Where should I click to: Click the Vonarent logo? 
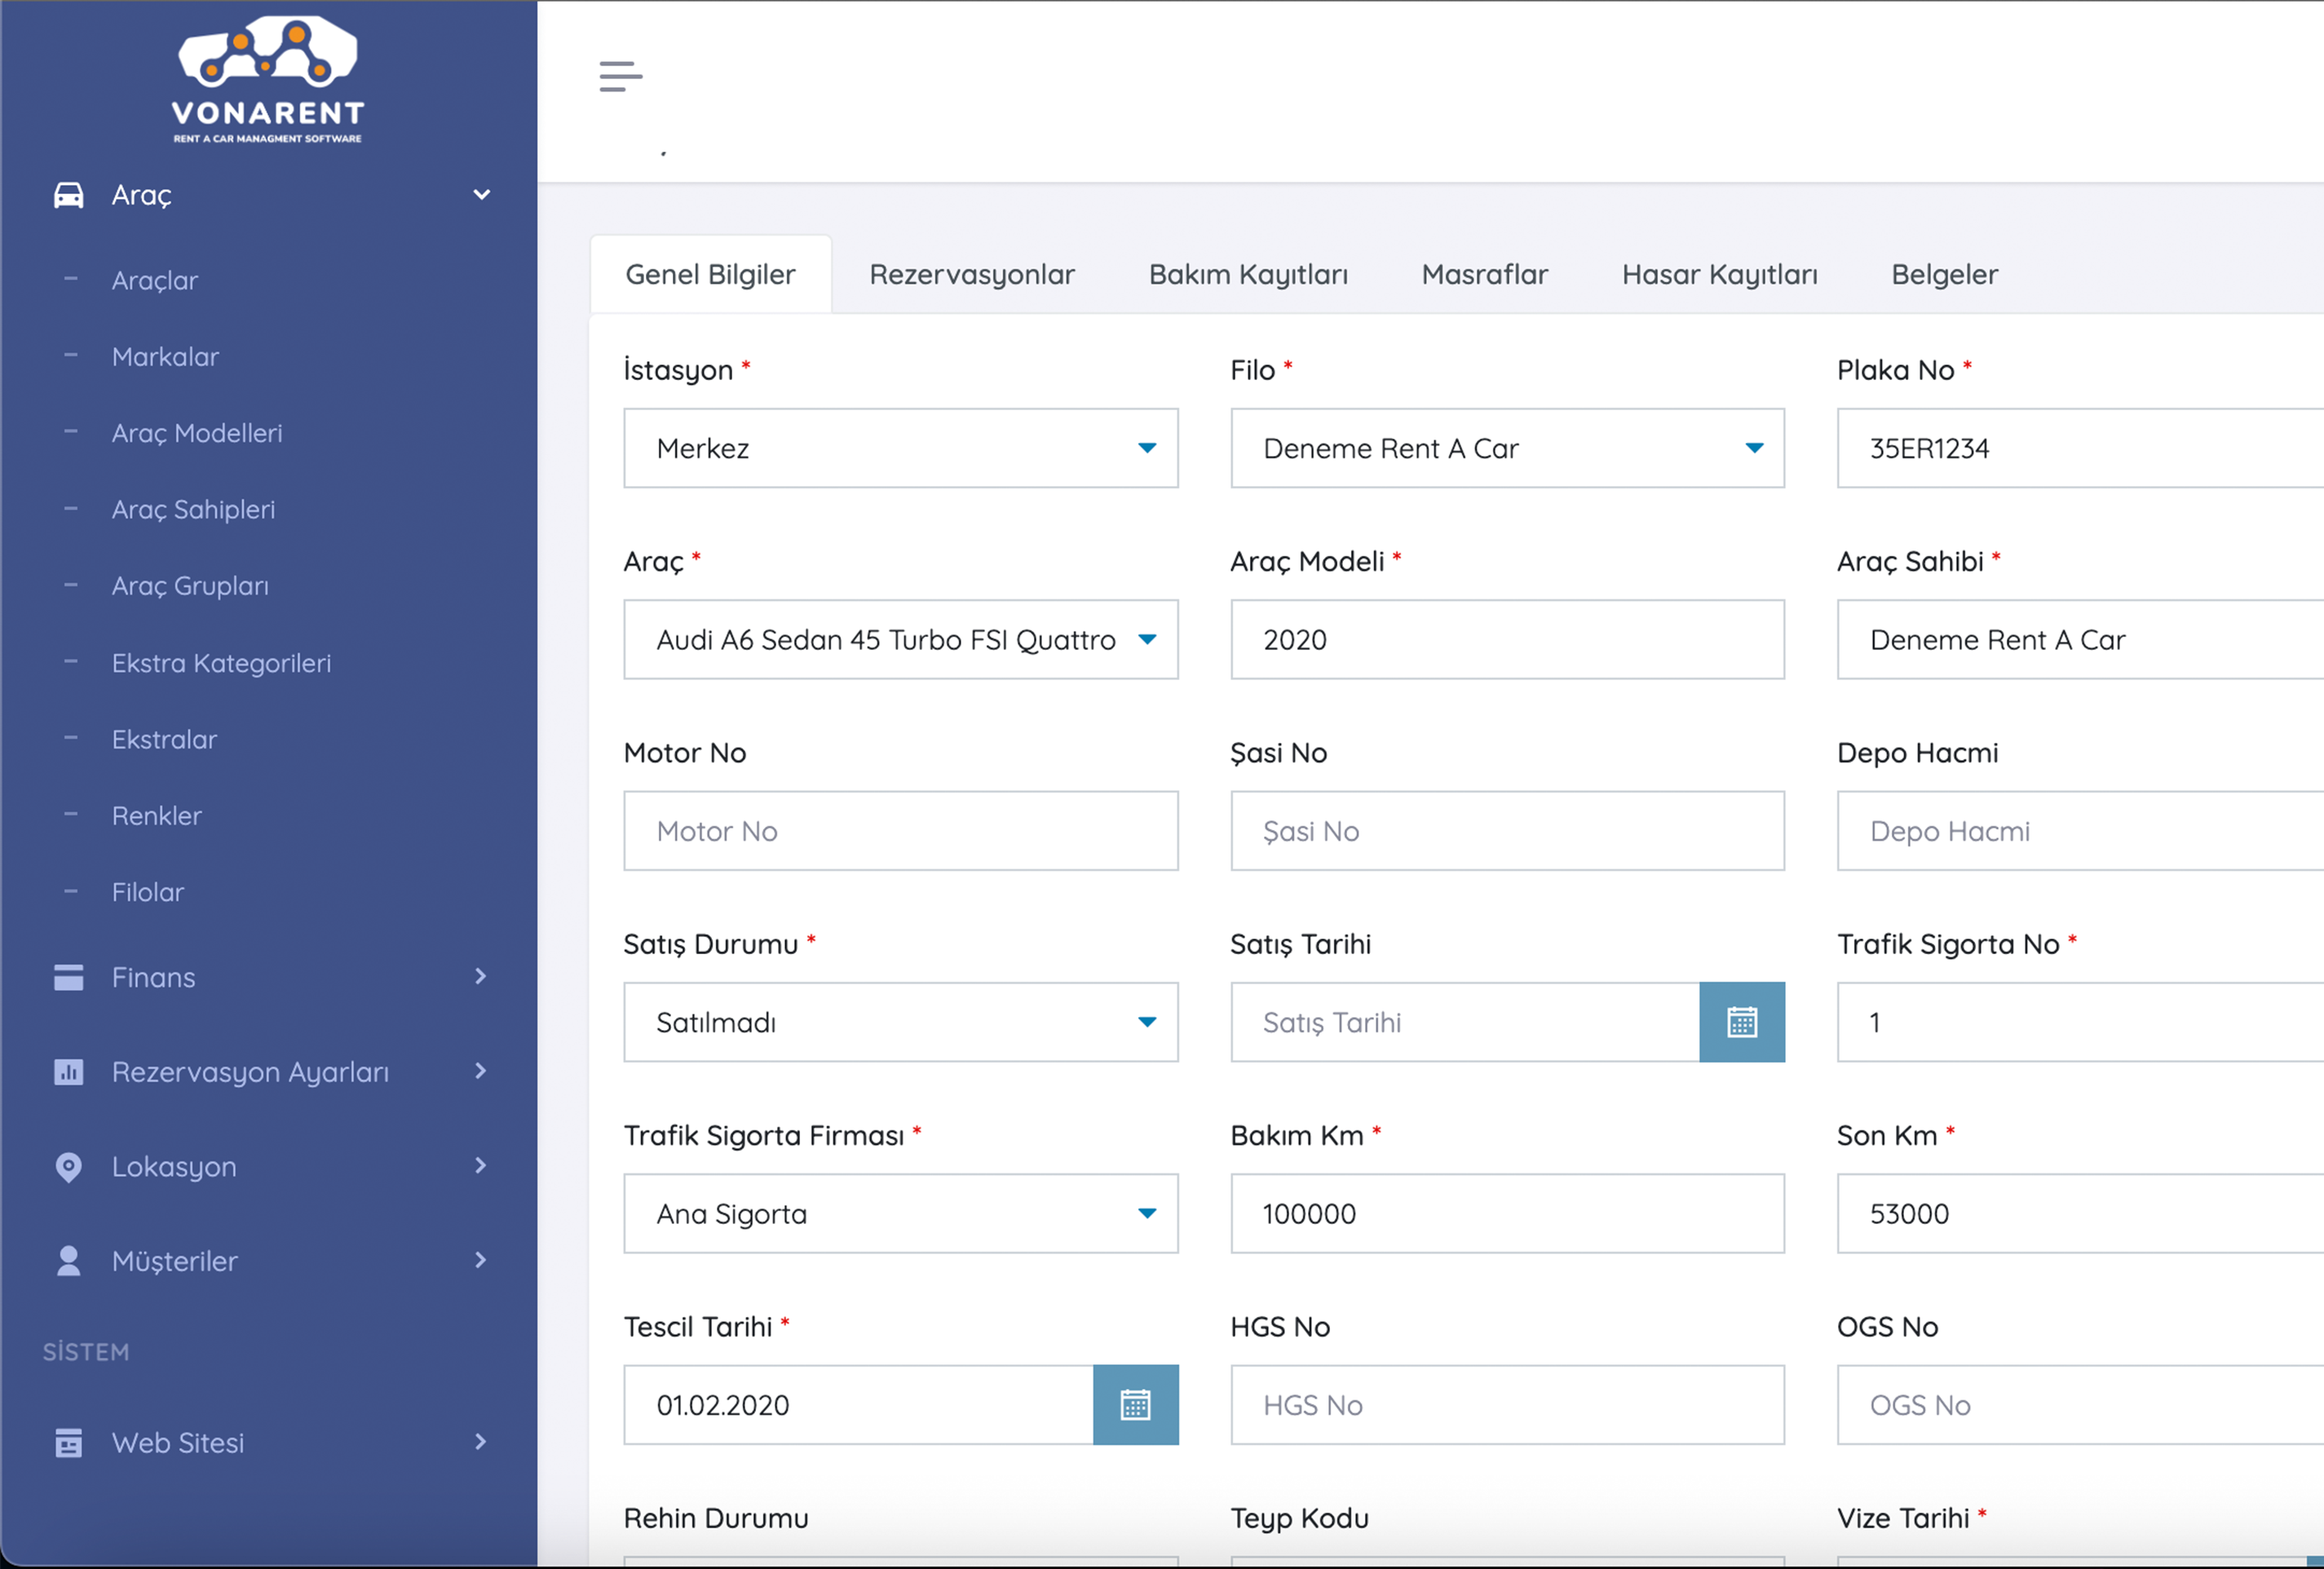tap(267, 78)
